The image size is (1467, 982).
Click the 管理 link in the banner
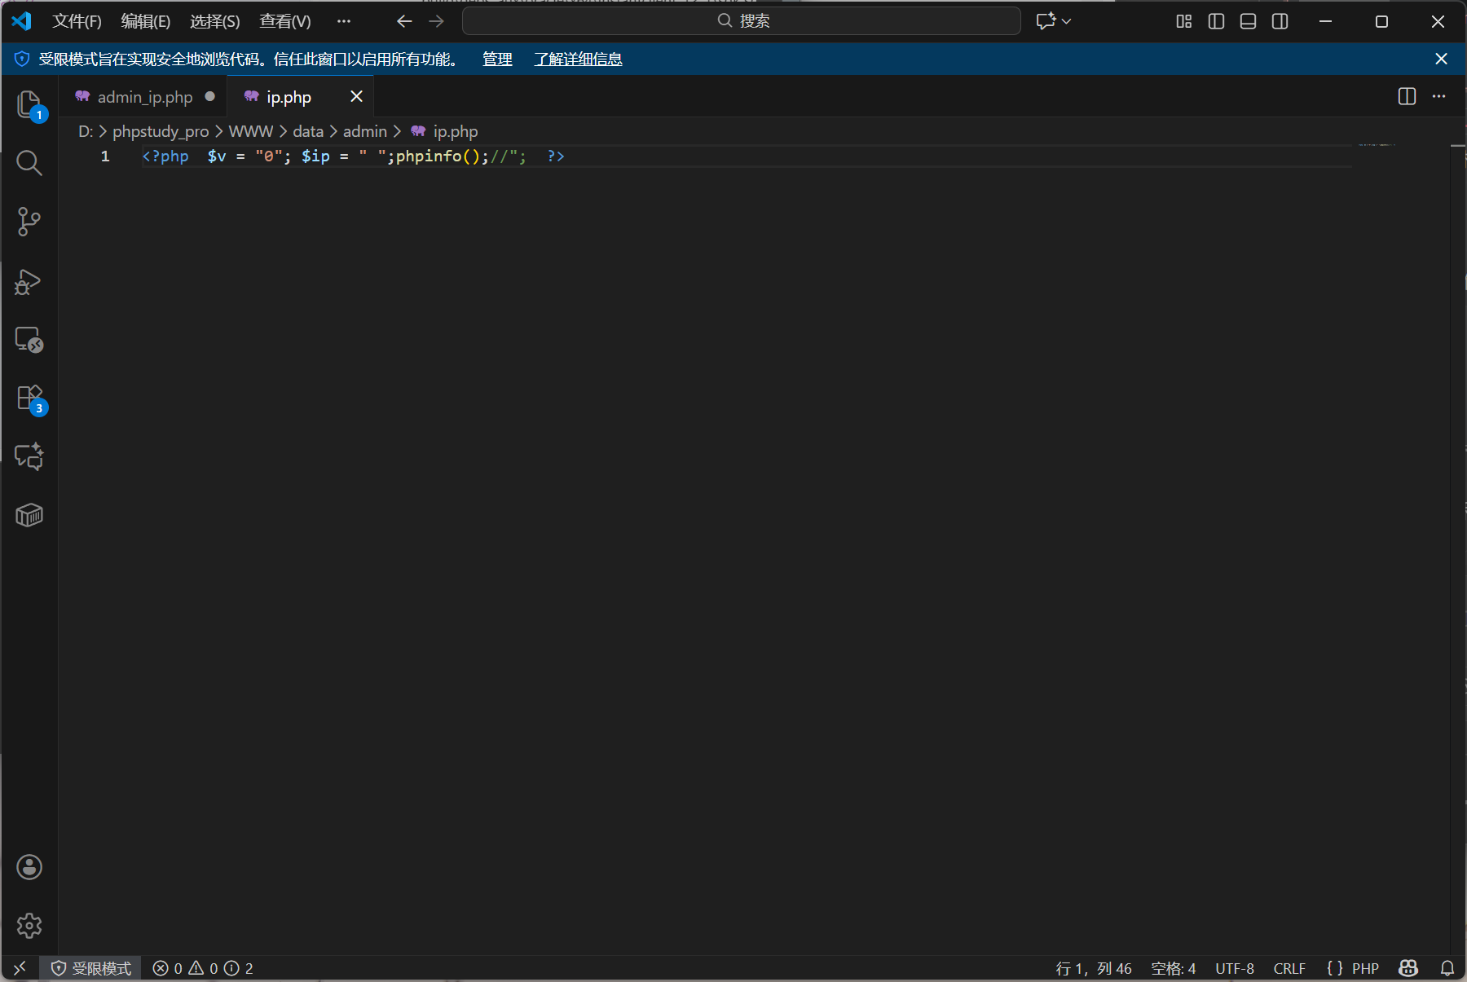pyautogui.click(x=497, y=59)
